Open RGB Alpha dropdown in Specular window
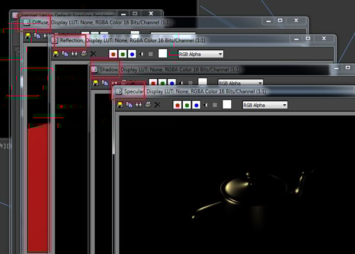Screen dimensions: 355x254 coord(265,105)
